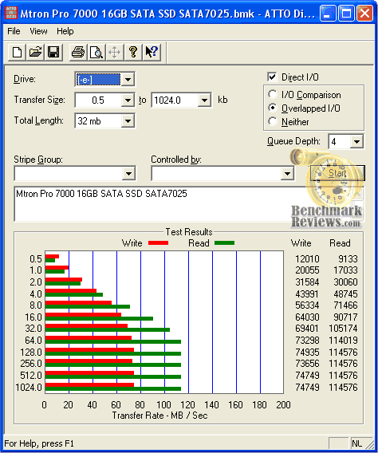The height and width of the screenshot is (453, 378).
Task: Click the 256.0 transfer size row label
Action: tap(31, 364)
